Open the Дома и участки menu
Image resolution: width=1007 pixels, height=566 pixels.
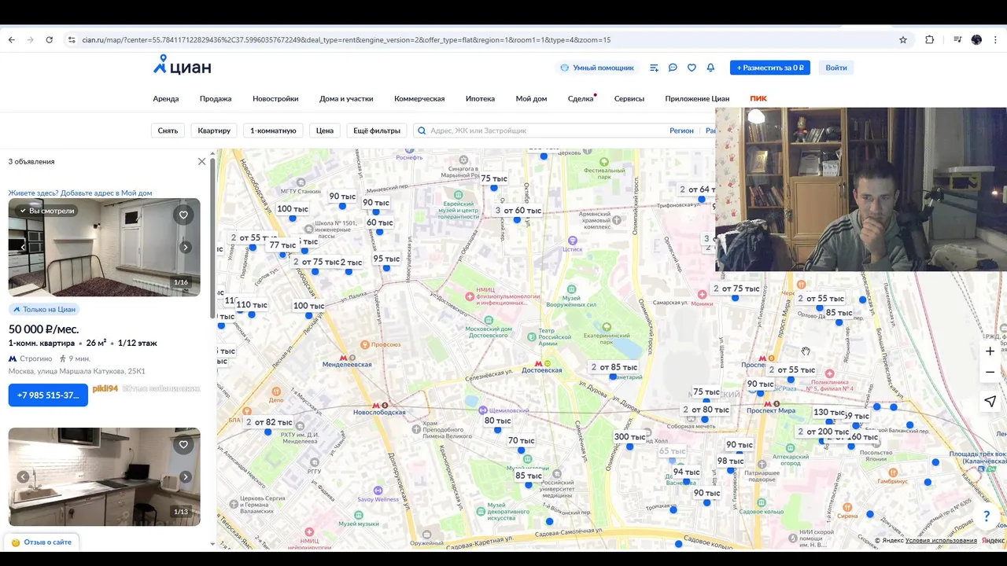346,98
